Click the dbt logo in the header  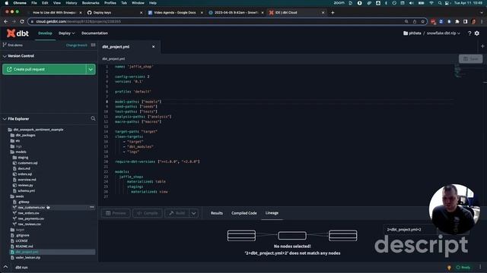(18, 33)
